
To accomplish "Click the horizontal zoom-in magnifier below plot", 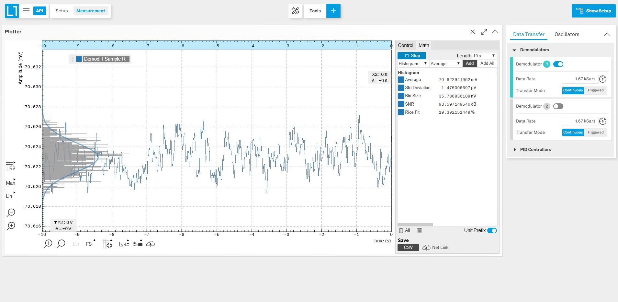I will (48, 244).
